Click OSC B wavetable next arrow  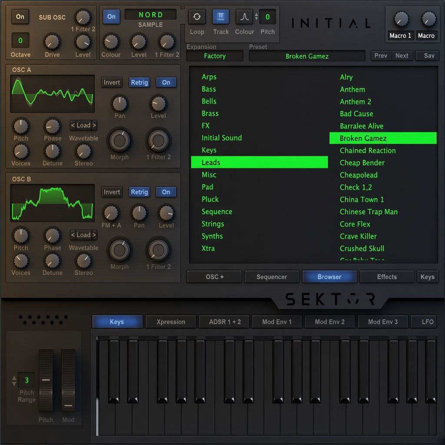[x=94, y=235]
